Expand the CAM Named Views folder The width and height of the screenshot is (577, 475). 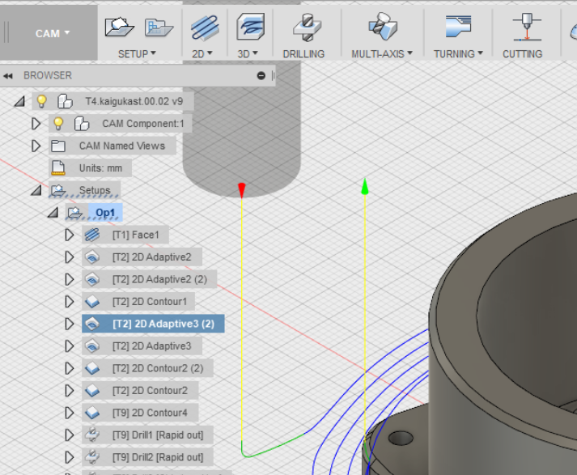[36, 146]
